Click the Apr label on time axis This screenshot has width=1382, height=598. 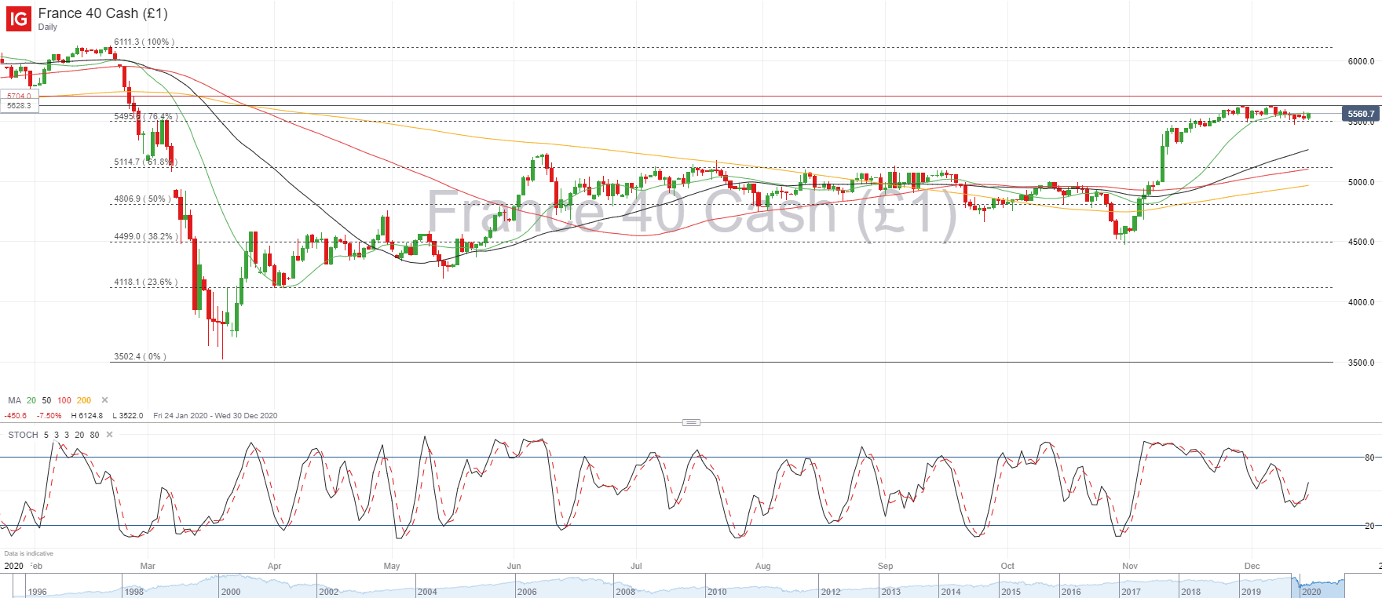(274, 566)
